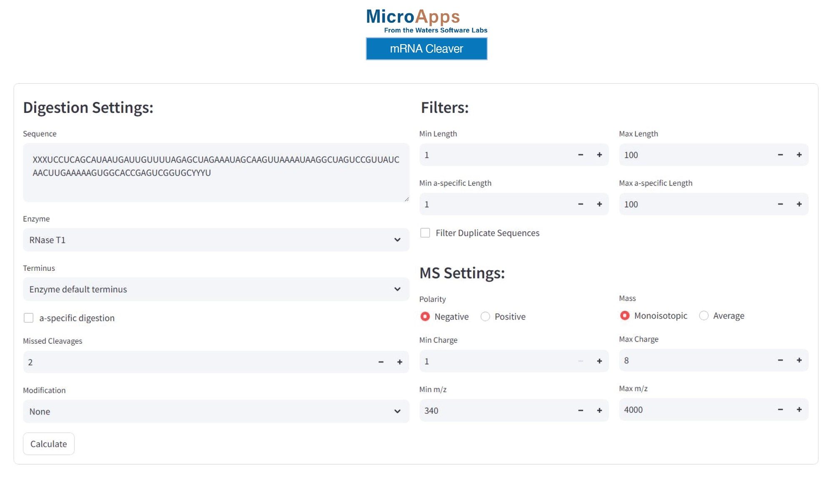Click the decrement icon for Max a-specific Length

(x=781, y=204)
